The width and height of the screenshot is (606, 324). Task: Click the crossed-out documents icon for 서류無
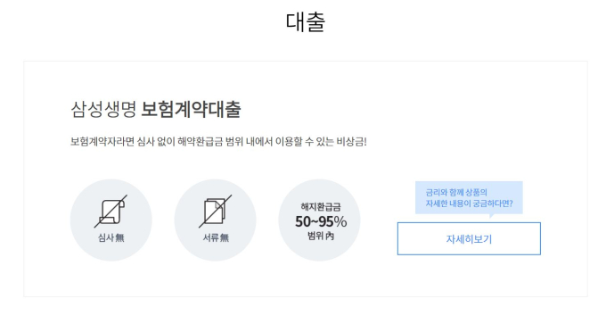[216, 212]
